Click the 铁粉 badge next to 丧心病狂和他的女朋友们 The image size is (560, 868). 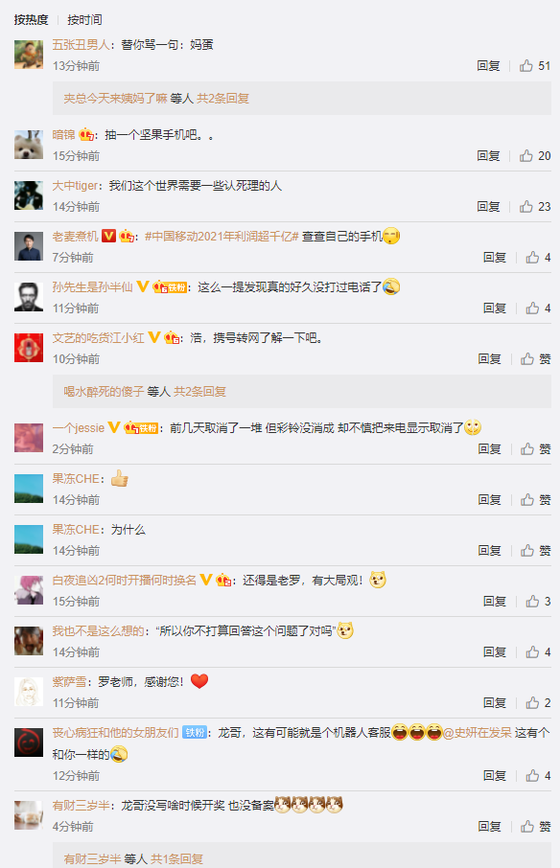(x=195, y=733)
